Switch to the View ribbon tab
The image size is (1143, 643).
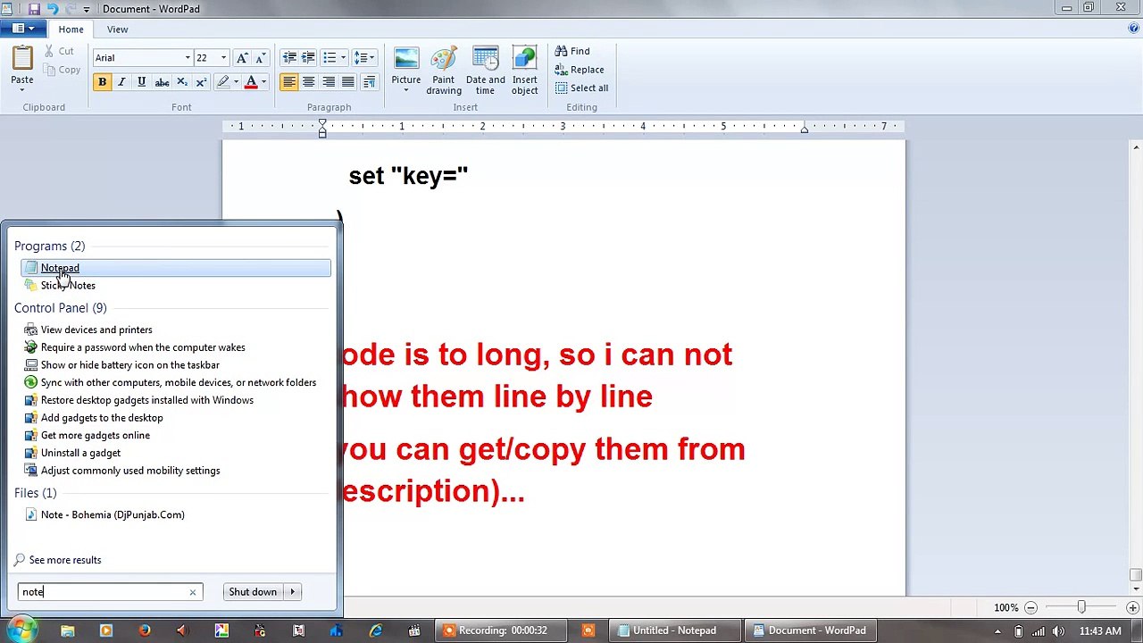point(117,29)
